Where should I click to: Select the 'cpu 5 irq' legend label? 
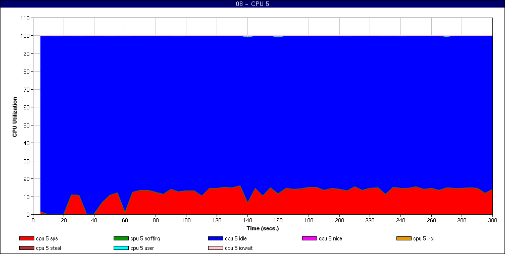(x=424, y=238)
